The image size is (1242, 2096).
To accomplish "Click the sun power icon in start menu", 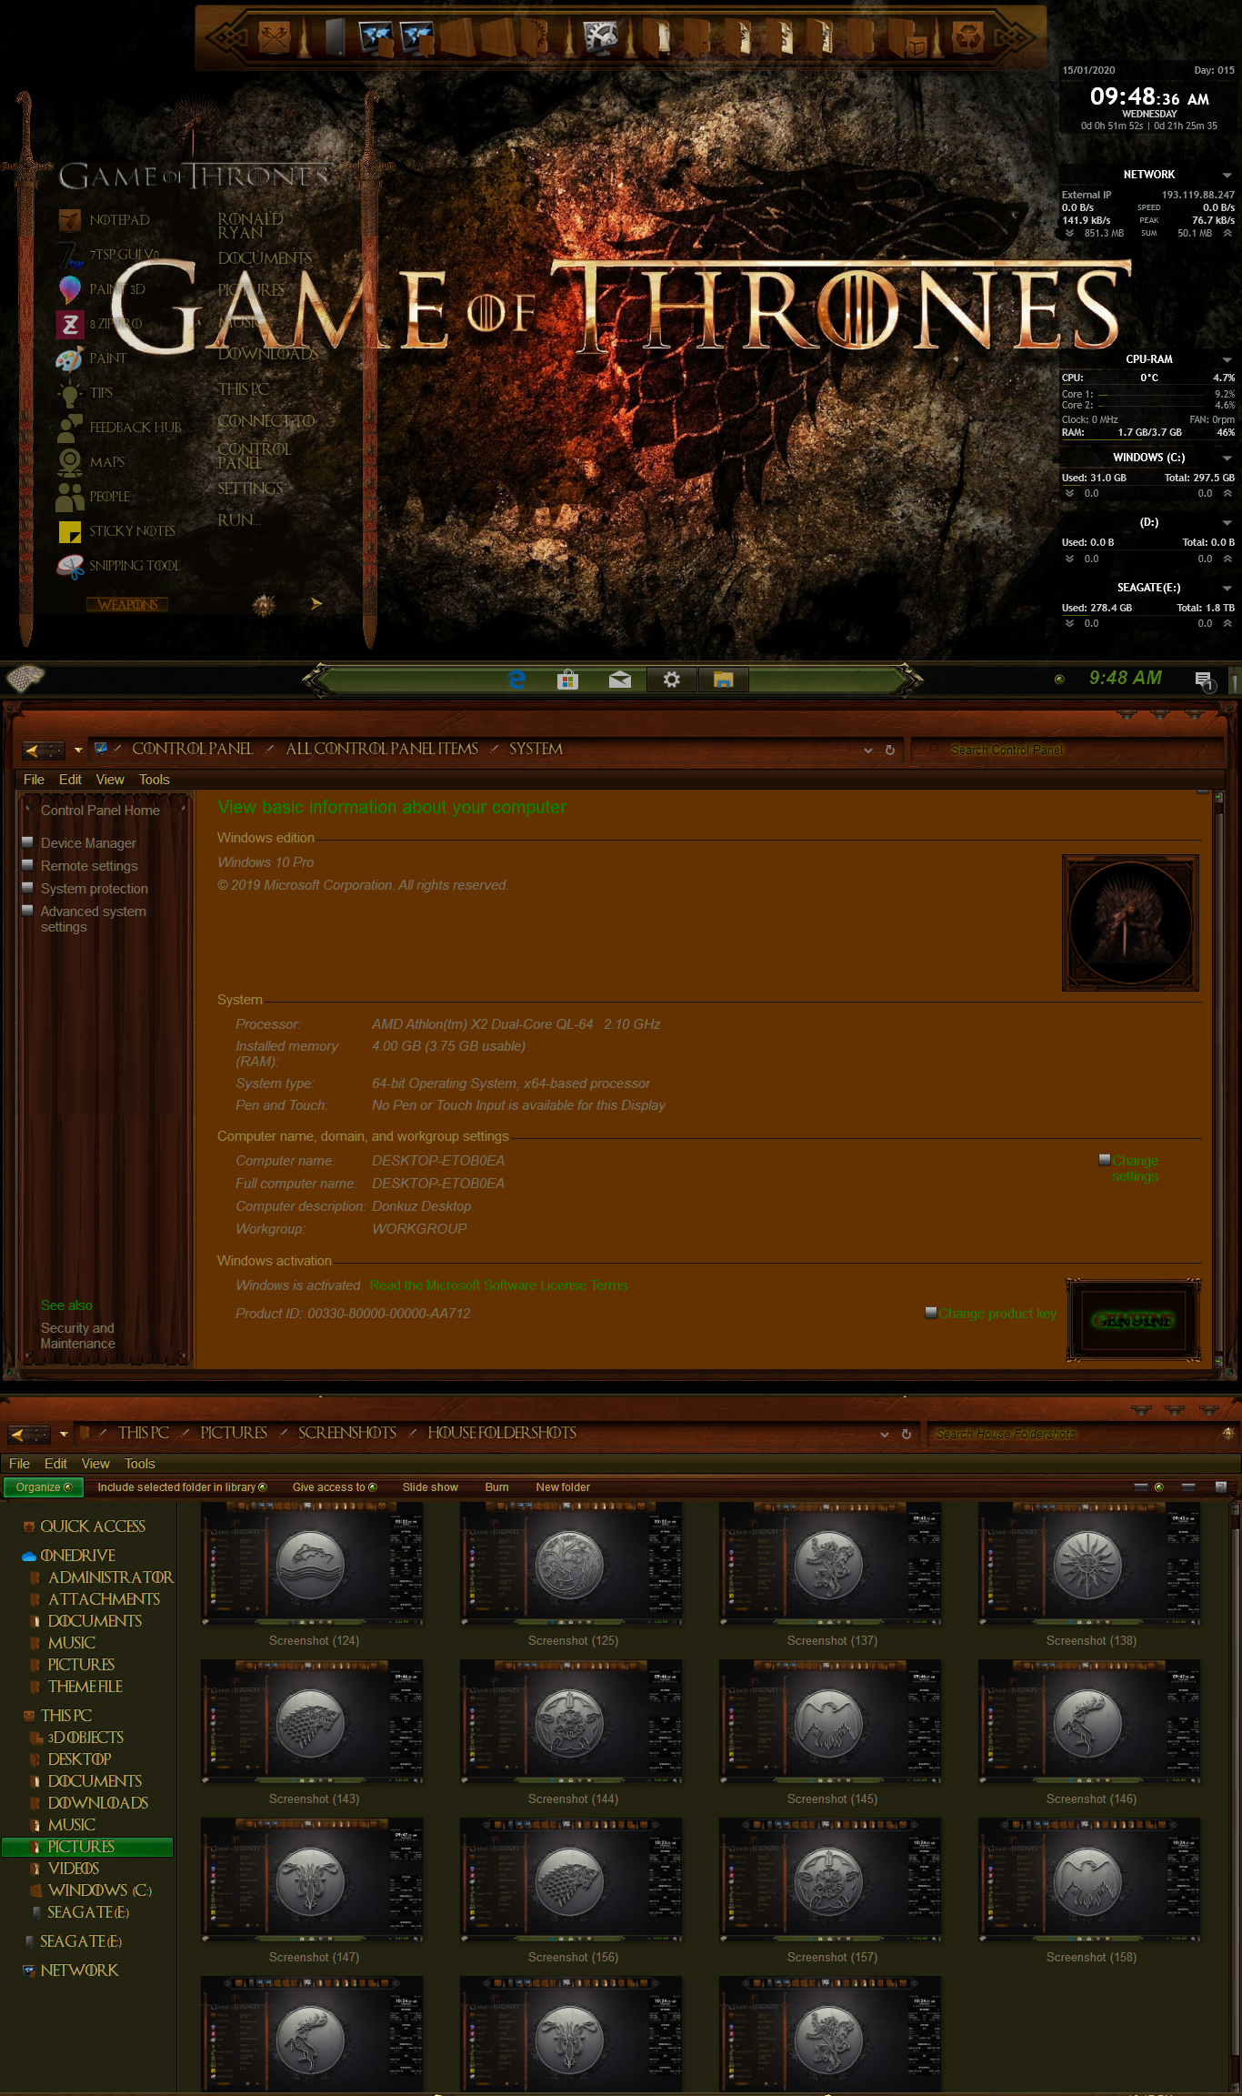I will tap(264, 605).
